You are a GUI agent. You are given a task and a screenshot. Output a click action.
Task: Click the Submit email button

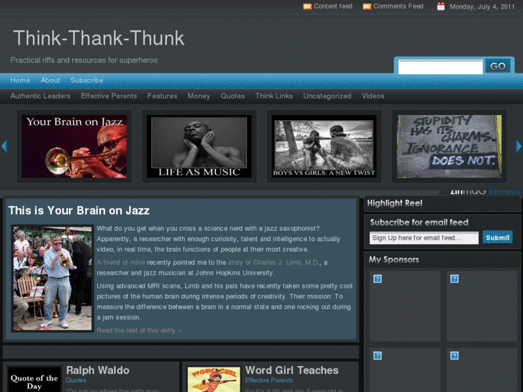click(x=498, y=237)
